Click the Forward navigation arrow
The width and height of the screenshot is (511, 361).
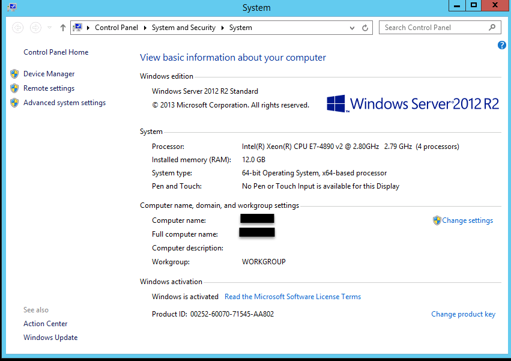tap(35, 28)
